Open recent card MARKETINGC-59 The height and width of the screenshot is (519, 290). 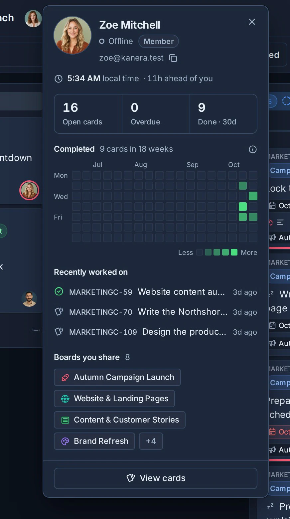pos(156,292)
